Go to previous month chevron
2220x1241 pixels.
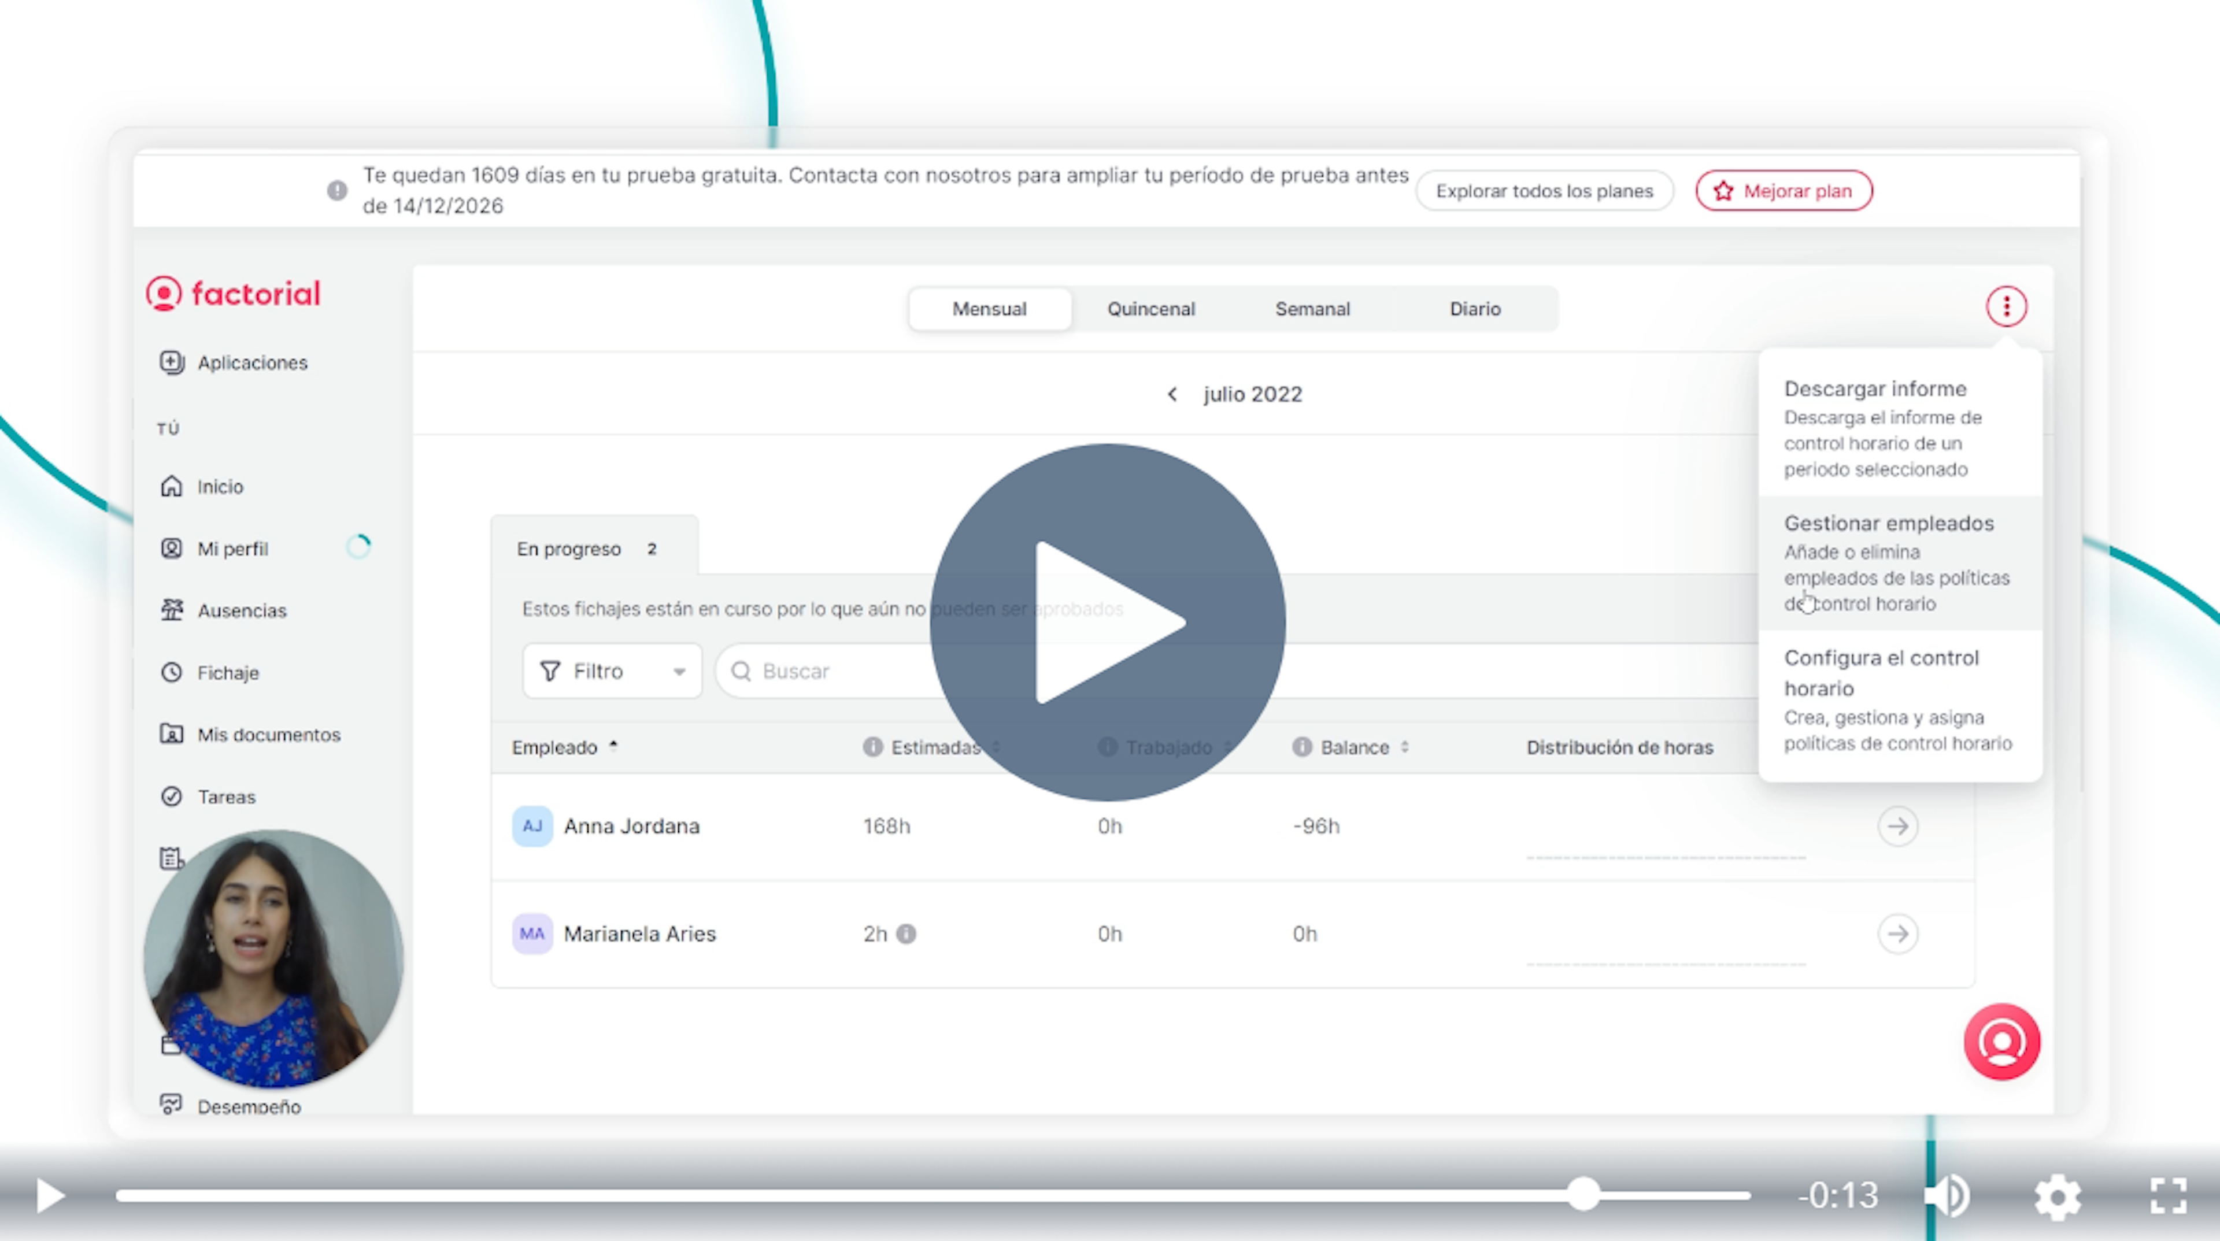[x=1172, y=395]
